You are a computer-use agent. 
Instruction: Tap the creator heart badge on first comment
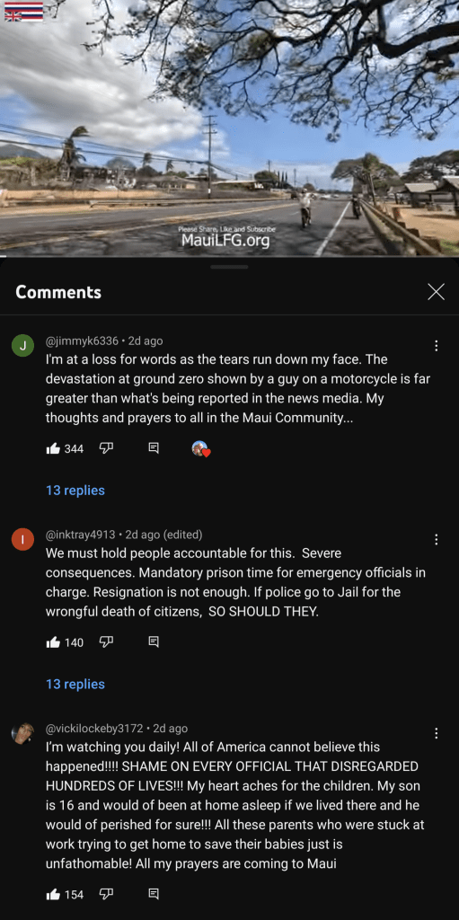point(200,449)
